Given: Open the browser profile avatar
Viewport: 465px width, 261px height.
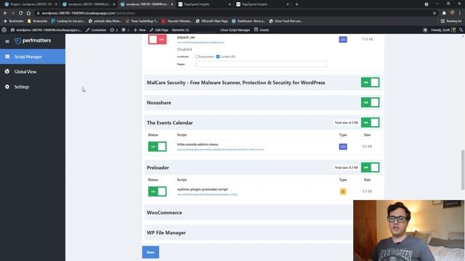Looking at the screenshot, I should pyautogui.click(x=452, y=13).
